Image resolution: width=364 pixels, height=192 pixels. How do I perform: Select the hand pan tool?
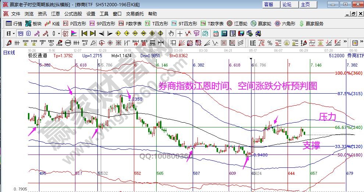171,33
